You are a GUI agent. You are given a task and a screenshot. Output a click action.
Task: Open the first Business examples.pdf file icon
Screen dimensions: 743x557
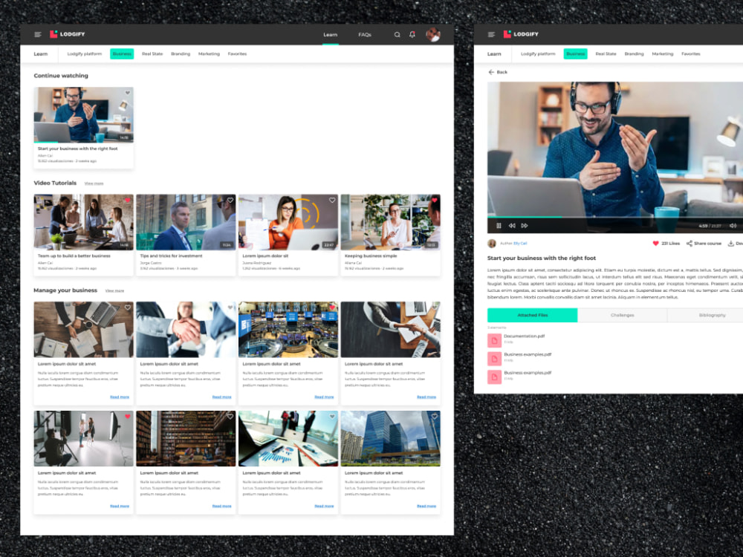coord(494,359)
